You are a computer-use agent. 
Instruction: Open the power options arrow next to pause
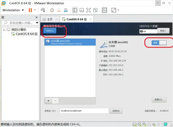pos(35,10)
